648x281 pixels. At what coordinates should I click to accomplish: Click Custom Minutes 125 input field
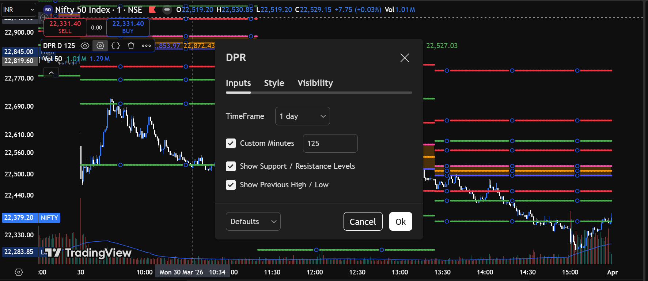330,144
